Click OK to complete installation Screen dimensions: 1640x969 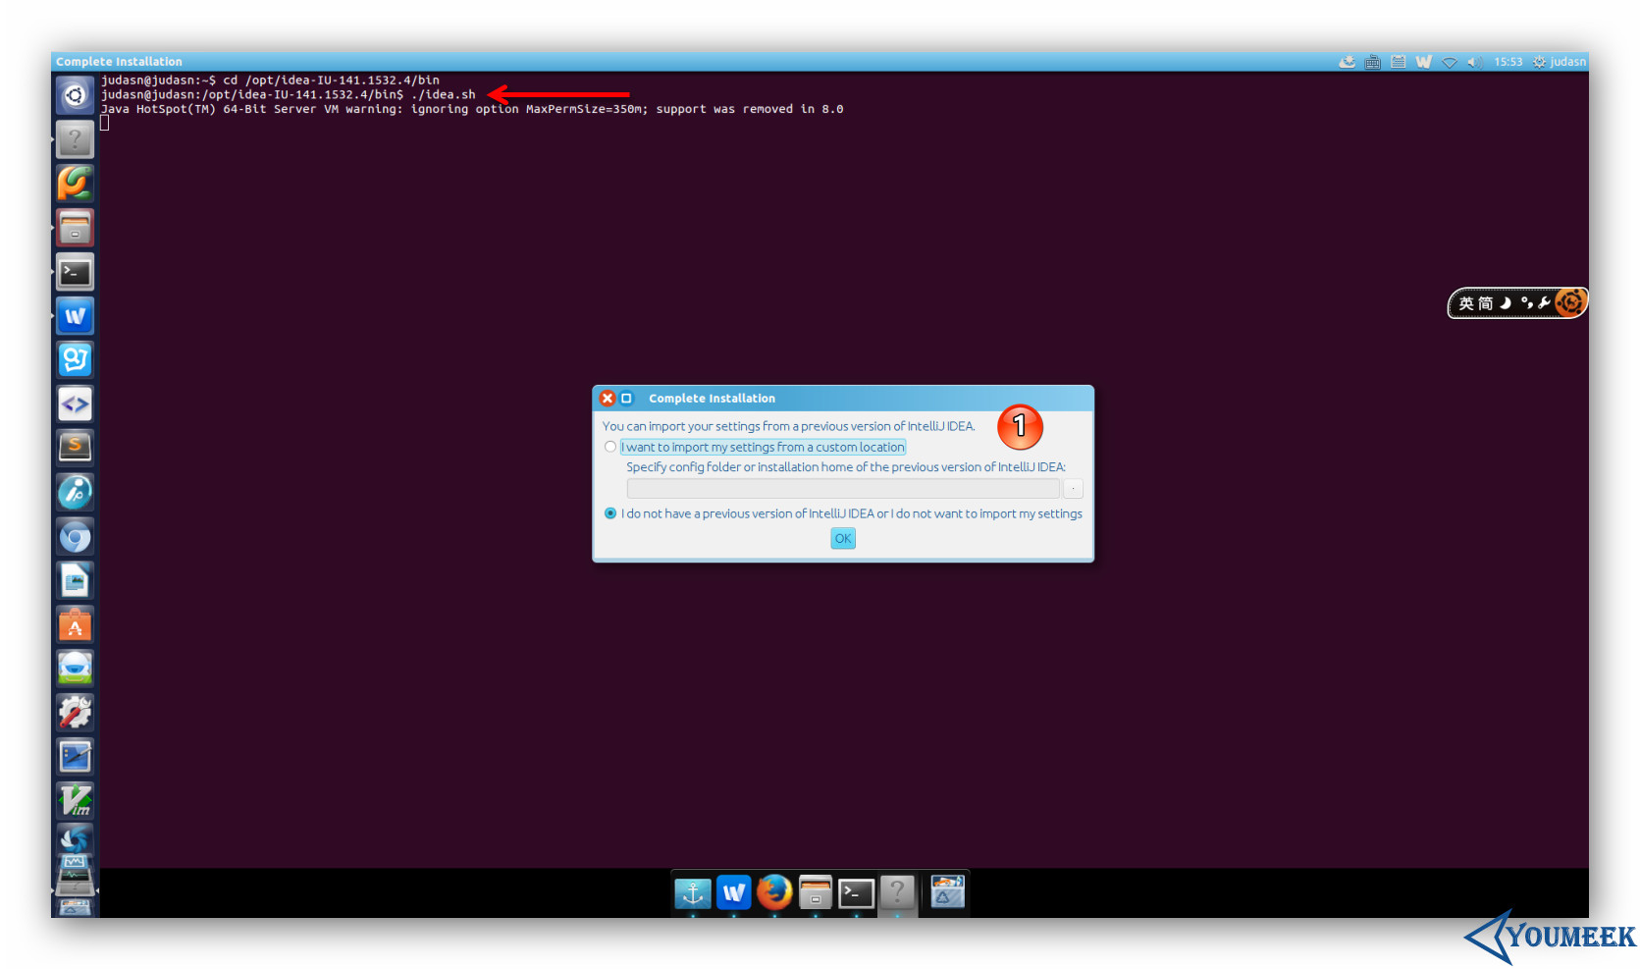click(842, 538)
